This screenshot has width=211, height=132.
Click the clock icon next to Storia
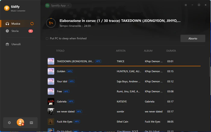tap(7, 31)
